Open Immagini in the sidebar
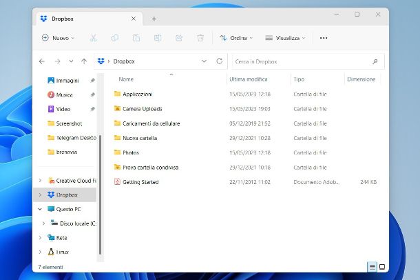 (x=63, y=81)
